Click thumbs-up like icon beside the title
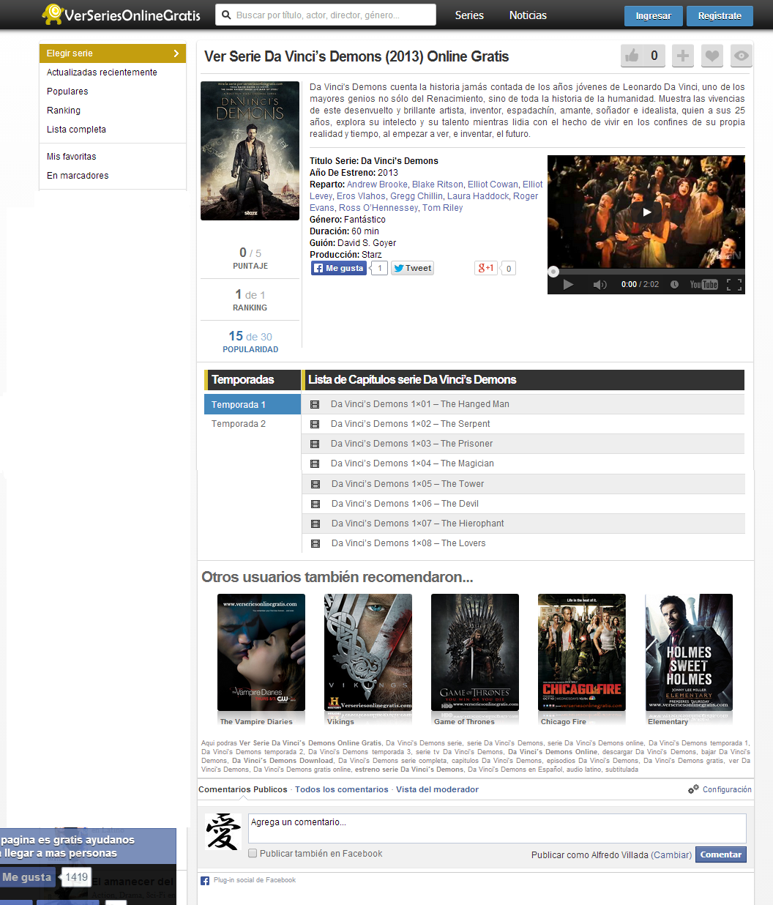 point(632,56)
